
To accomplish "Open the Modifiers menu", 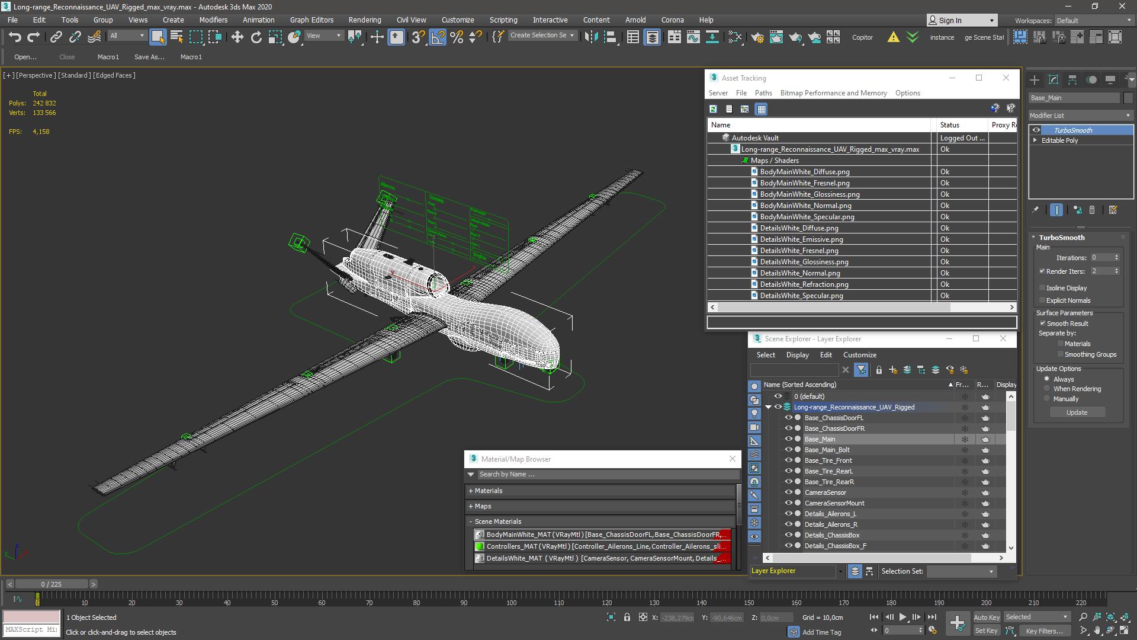I will [213, 20].
